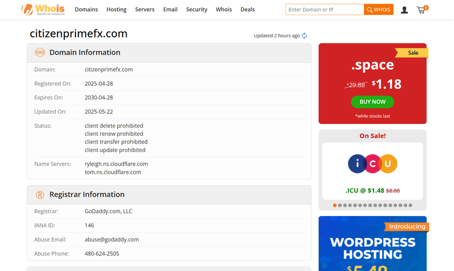Viewport: 454px width, 271px height.
Task: Click the Whois logo in header
Action: (x=43, y=10)
